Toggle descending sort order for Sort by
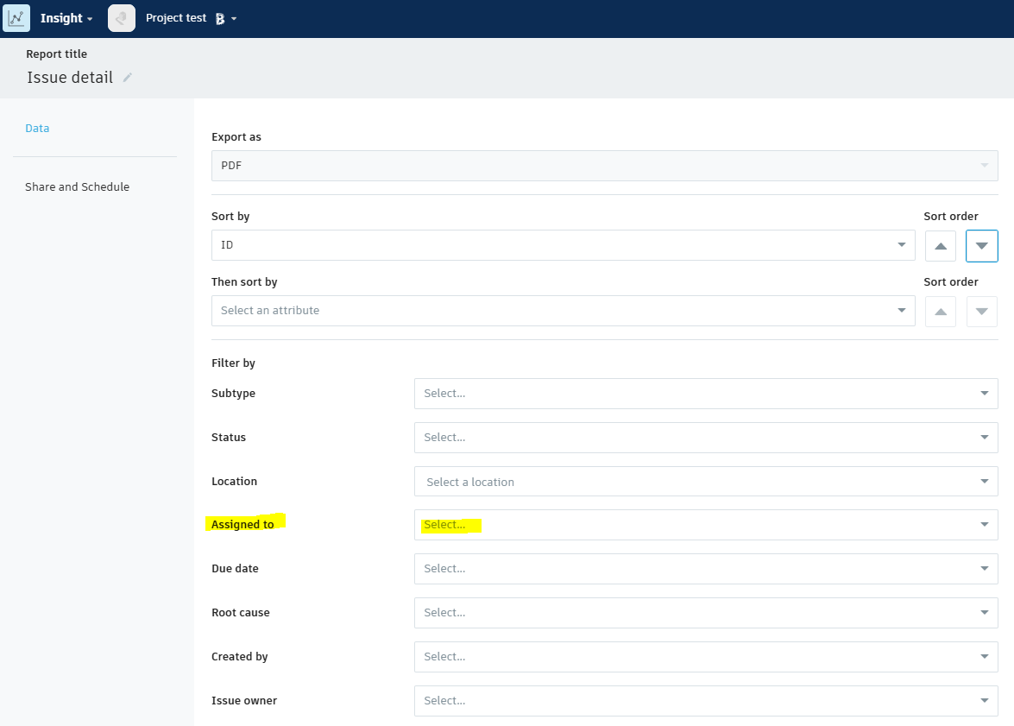Screen dimensions: 1014x726 (x=981, y=246)
